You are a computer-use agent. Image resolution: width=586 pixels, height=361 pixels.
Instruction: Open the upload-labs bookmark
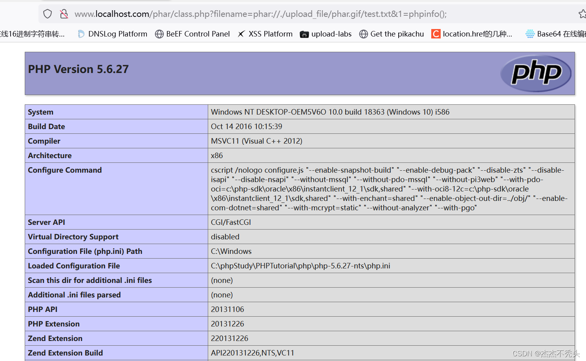coord(326,34)
